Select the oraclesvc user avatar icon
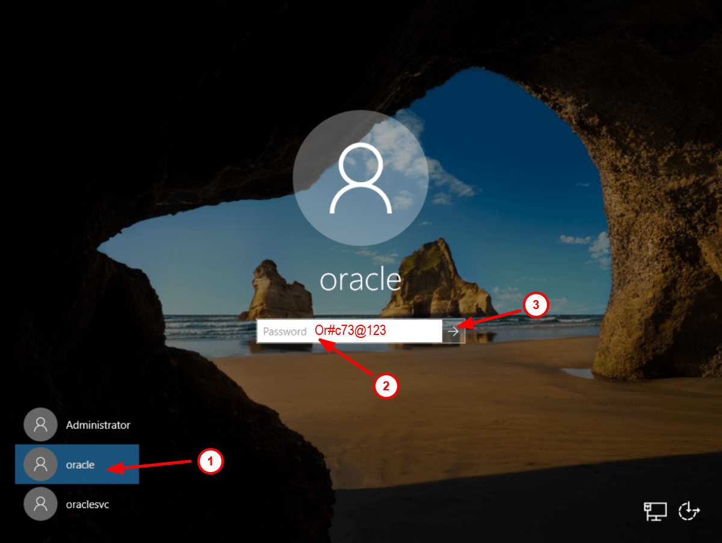722x543 pixels. 40,505
